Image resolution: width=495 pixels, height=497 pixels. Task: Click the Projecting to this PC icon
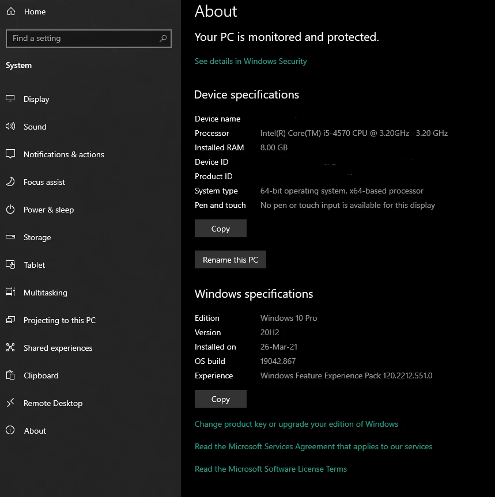[x=10, y=320]
